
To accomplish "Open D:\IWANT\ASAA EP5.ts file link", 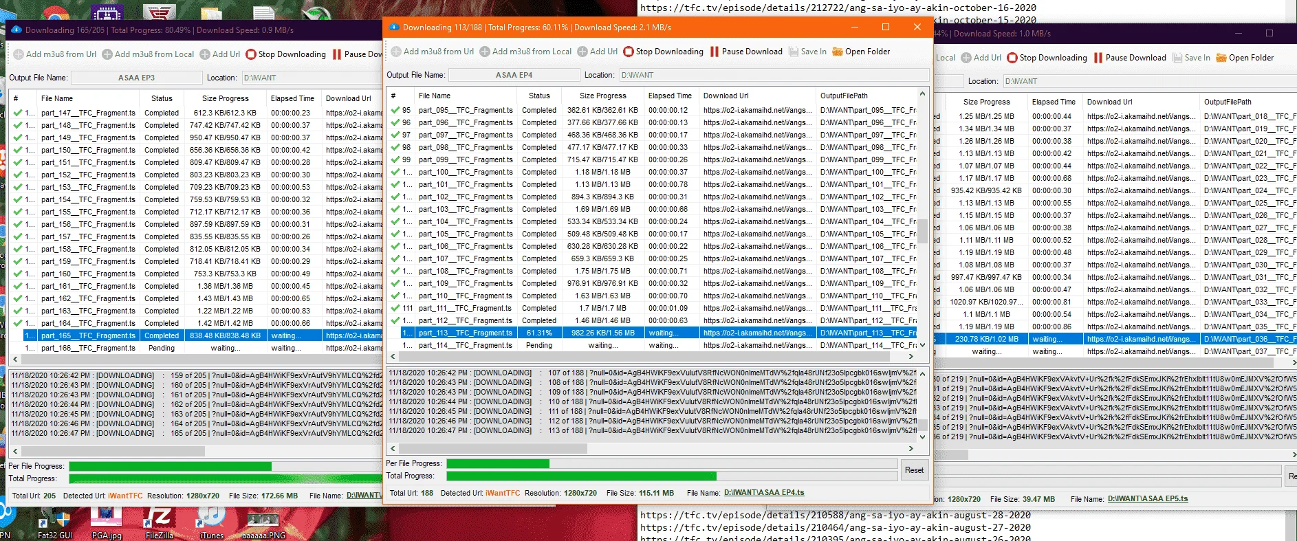I will point(1147,499).
